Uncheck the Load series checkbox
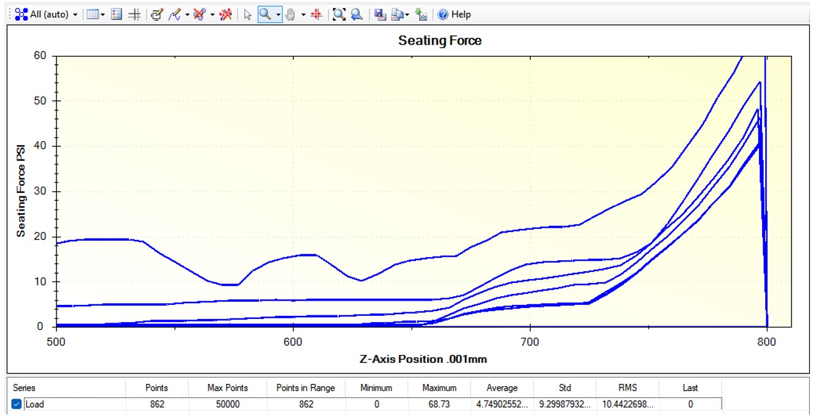The width and height of the screenshot is (813, 420). pyautogui.click(x=17, y=404)
